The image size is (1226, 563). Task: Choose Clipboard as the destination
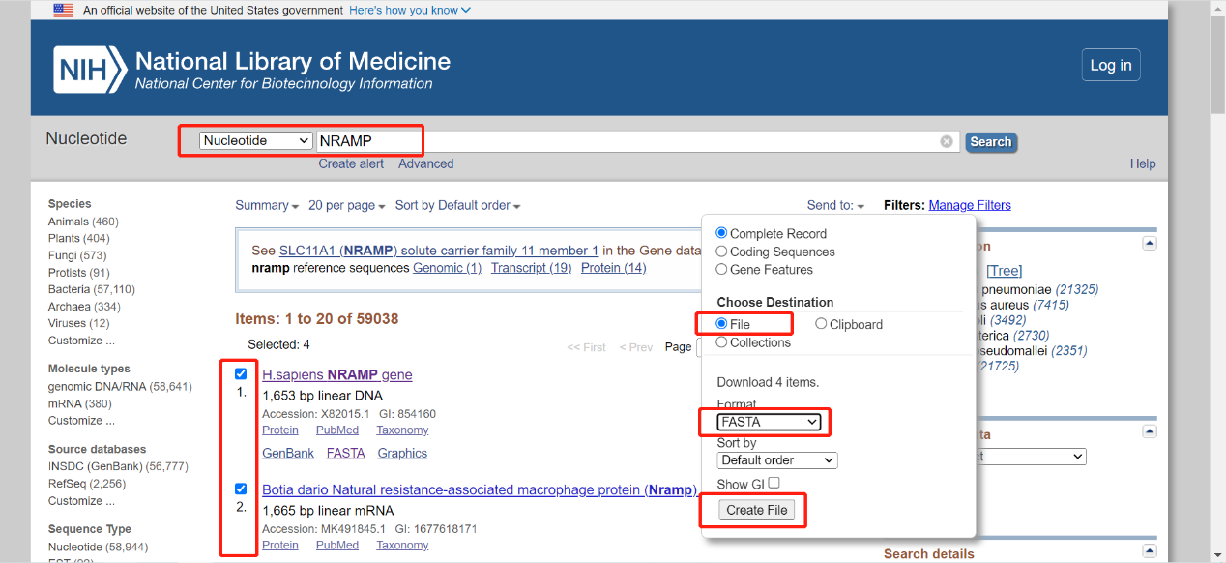tap(821, 324)
